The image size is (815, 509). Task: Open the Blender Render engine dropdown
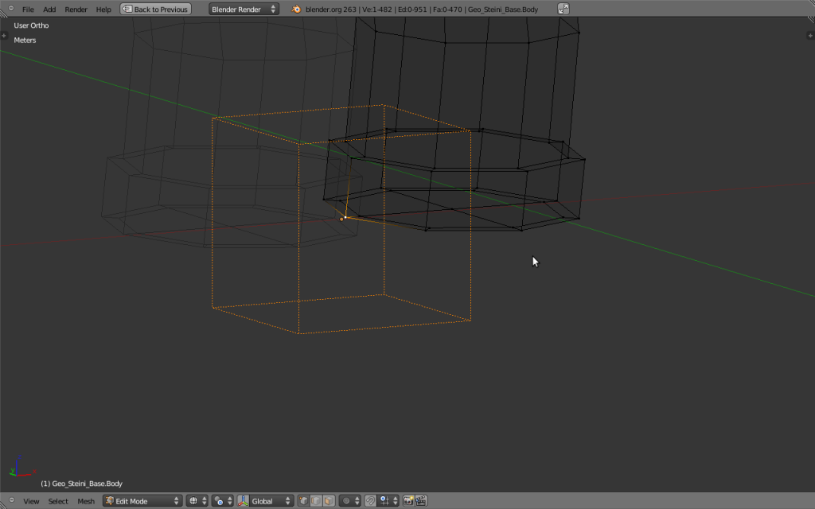point(244,10)
